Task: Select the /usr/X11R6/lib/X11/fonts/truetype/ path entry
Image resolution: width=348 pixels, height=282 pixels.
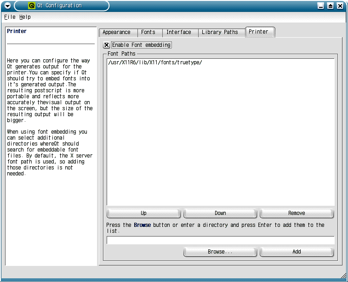Action: click(x=155, y=62)
